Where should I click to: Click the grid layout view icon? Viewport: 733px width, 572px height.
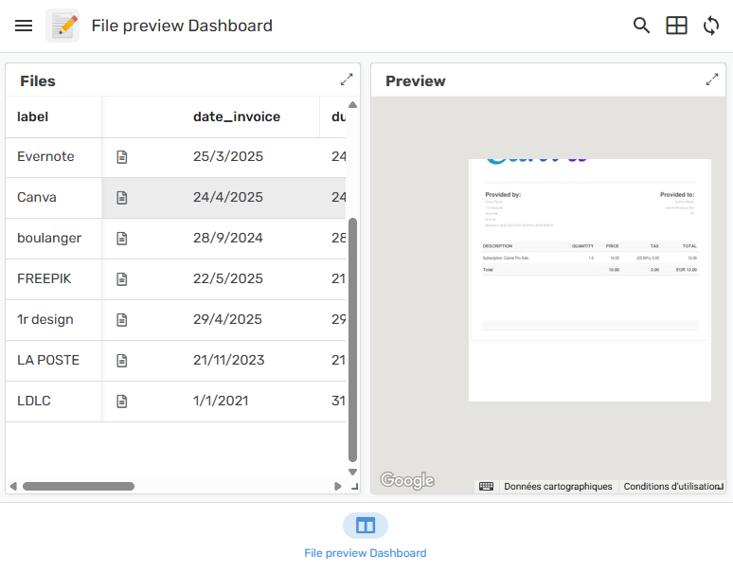click(x=676, y=26)
